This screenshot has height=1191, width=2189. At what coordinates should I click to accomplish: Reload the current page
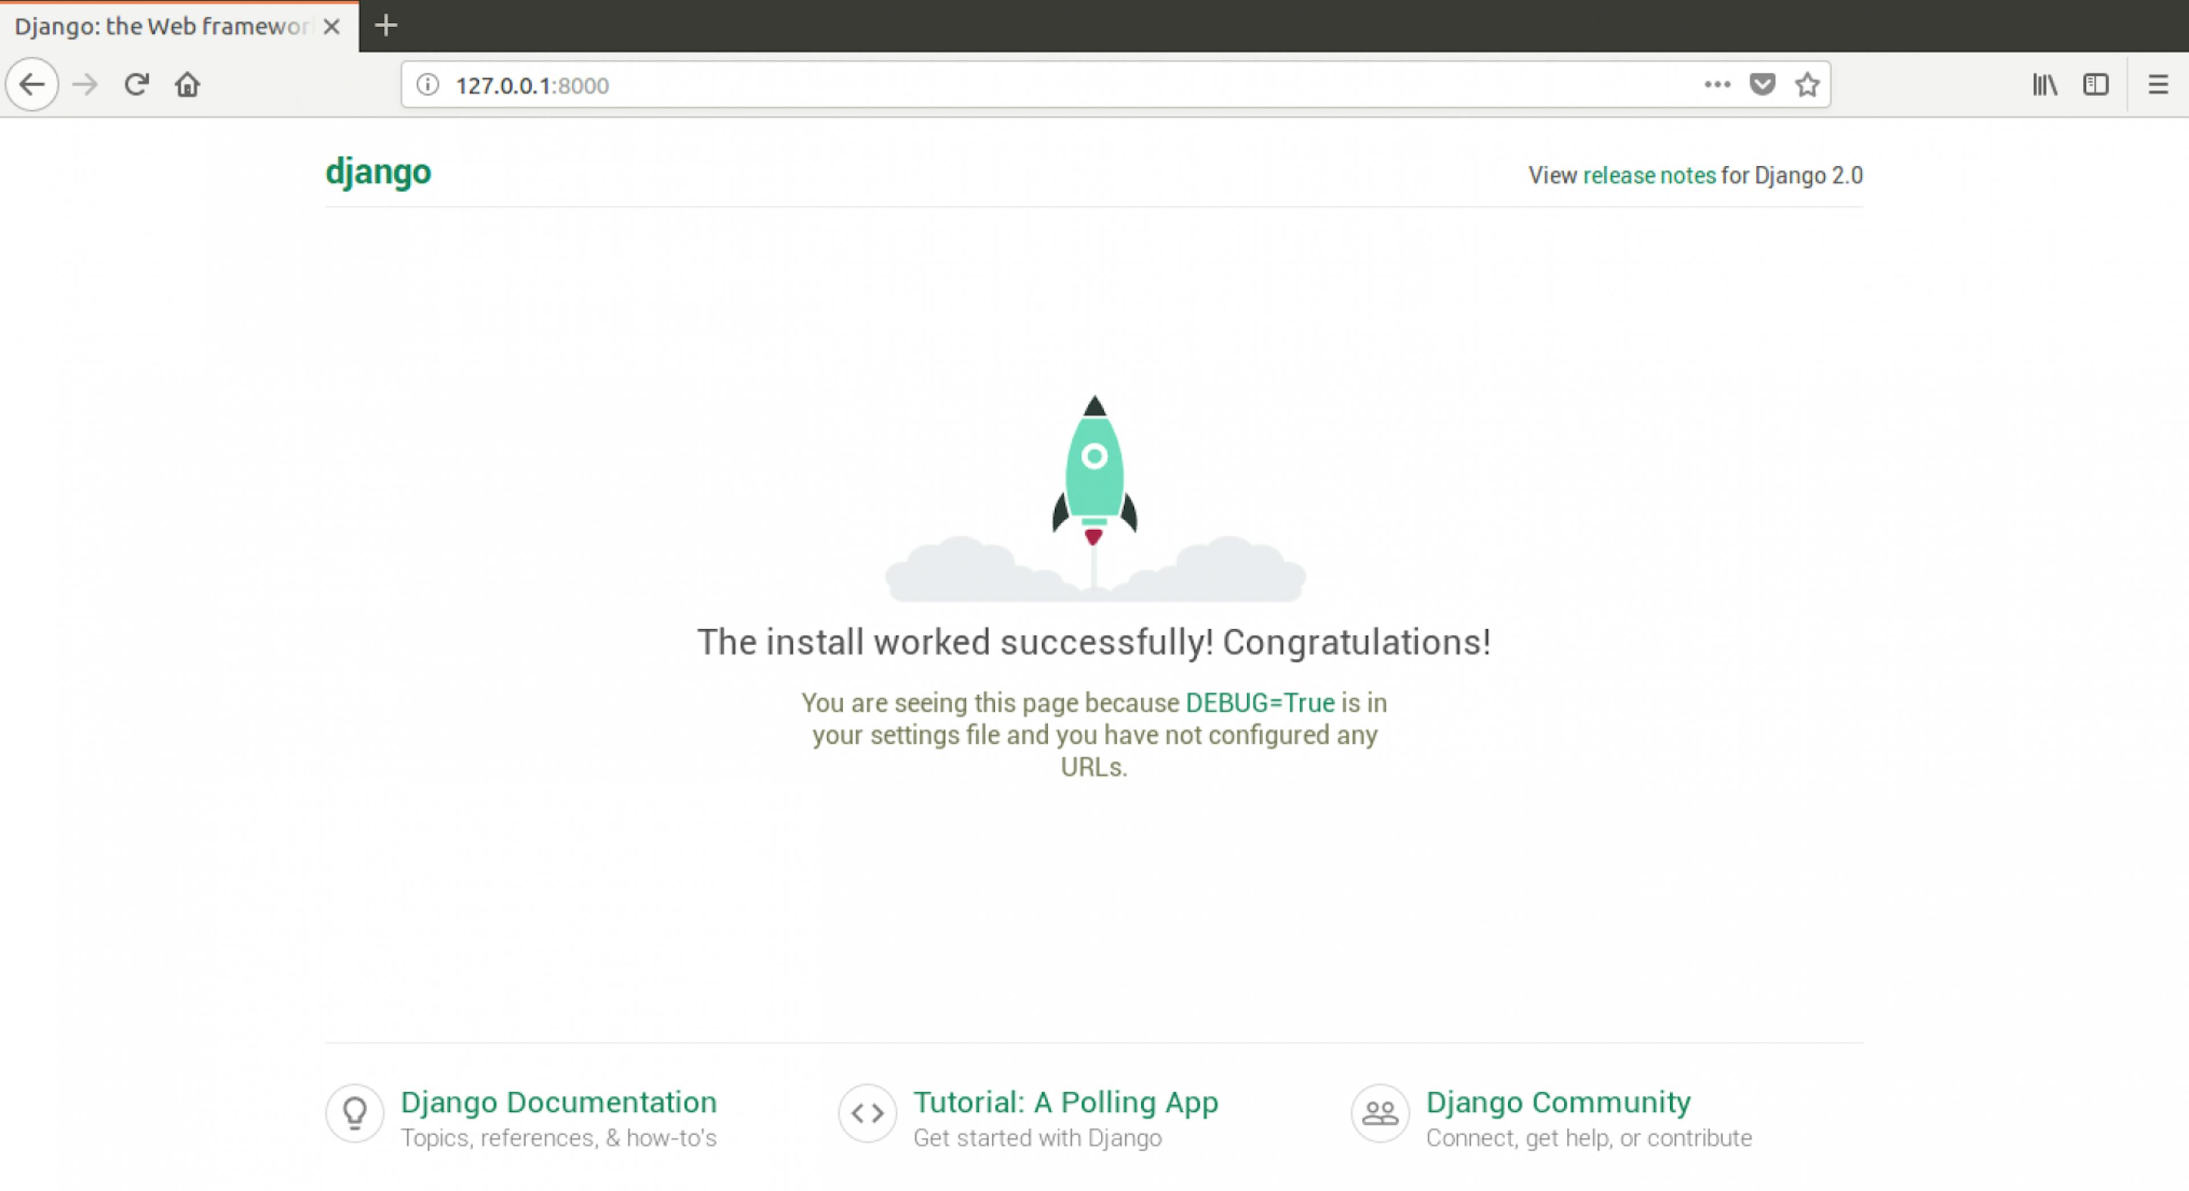(x=136, y=84)
